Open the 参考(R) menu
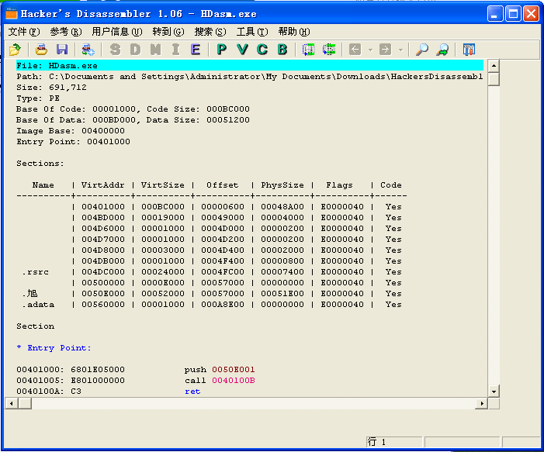The height and width of the screenshot is (452, 544). [x=66, y=32]
